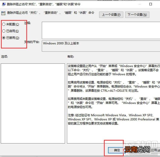This screenshot has width=160, height=157.
Task: Click into the 注释 comment text box
Action: 101,30
